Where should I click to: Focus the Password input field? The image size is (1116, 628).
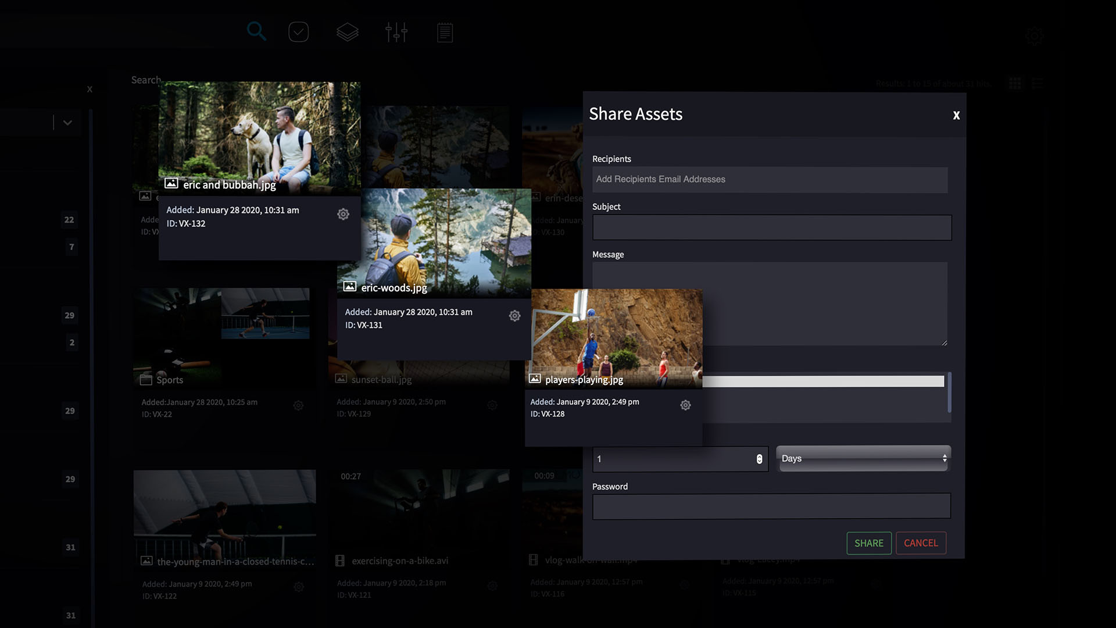point(771,506)
